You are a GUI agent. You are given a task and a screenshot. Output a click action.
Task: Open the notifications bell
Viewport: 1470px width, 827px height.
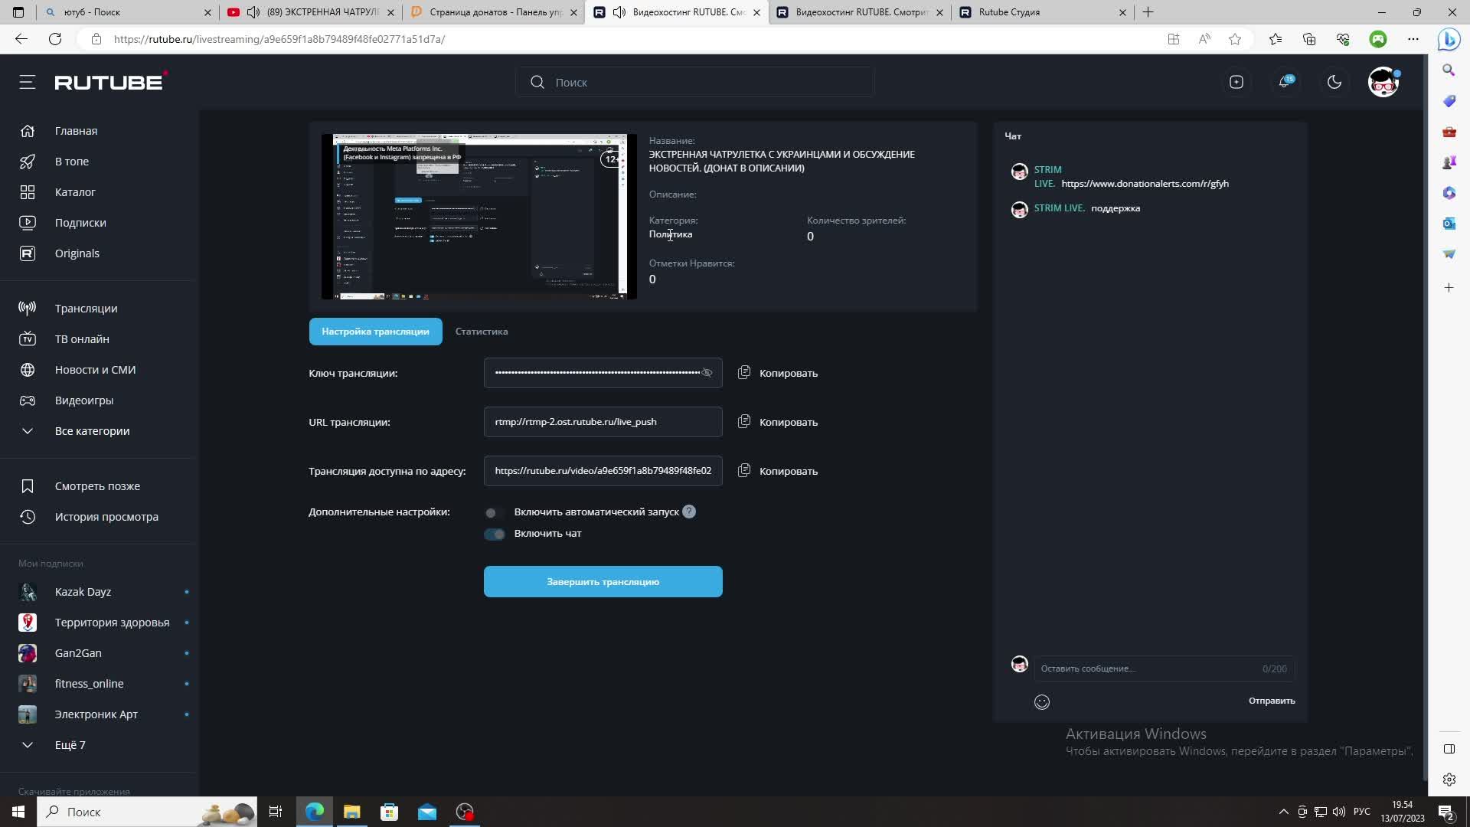click(x=1285, y=82)
